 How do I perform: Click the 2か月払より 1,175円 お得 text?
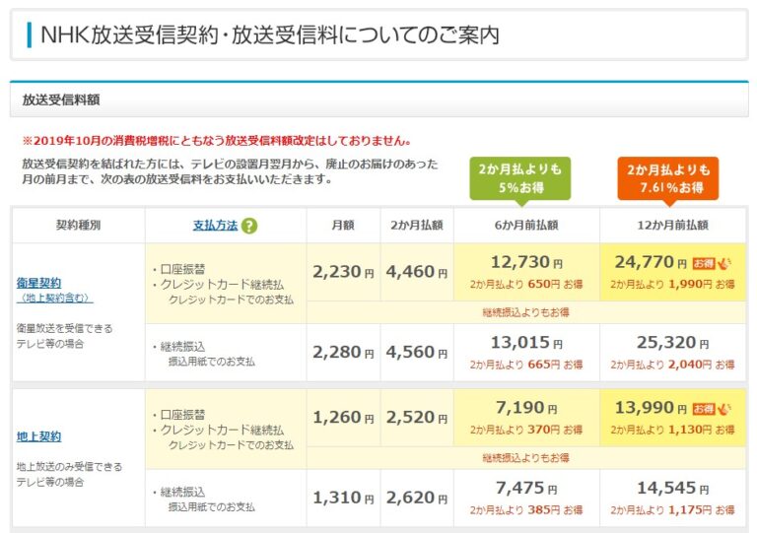pos(672,509)
